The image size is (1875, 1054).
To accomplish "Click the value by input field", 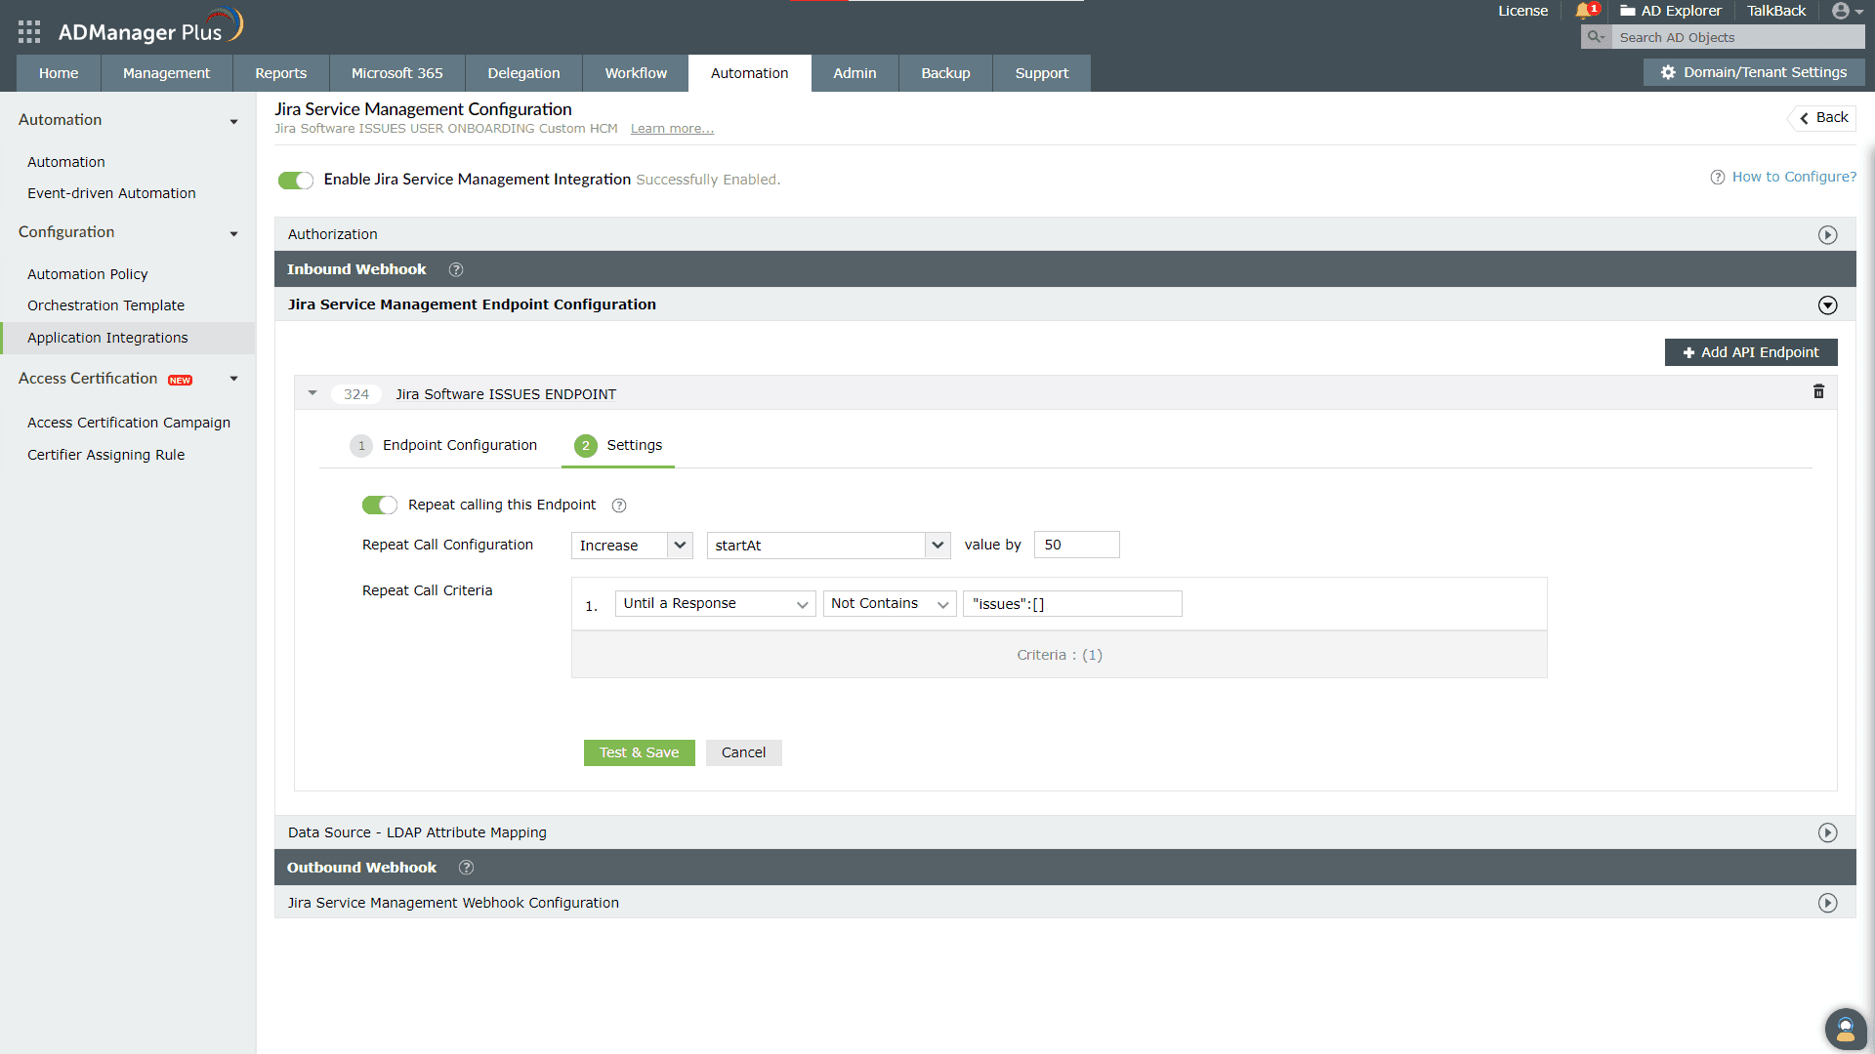I will [1076, 545].
